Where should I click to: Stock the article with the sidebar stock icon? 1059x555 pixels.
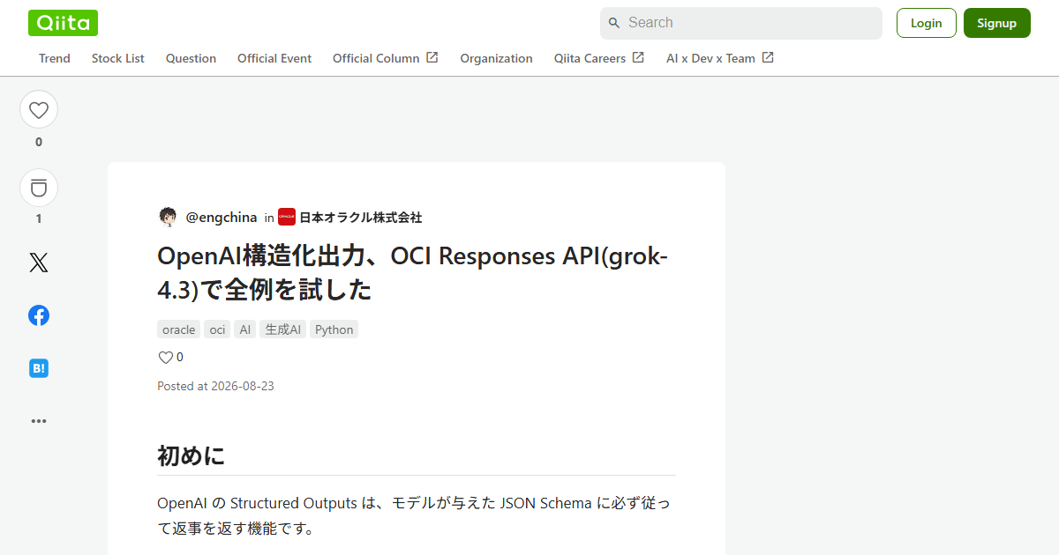tap(39, 188)
